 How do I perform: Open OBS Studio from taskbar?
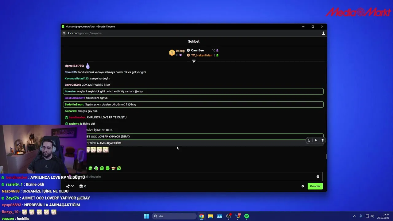point(228,216)
